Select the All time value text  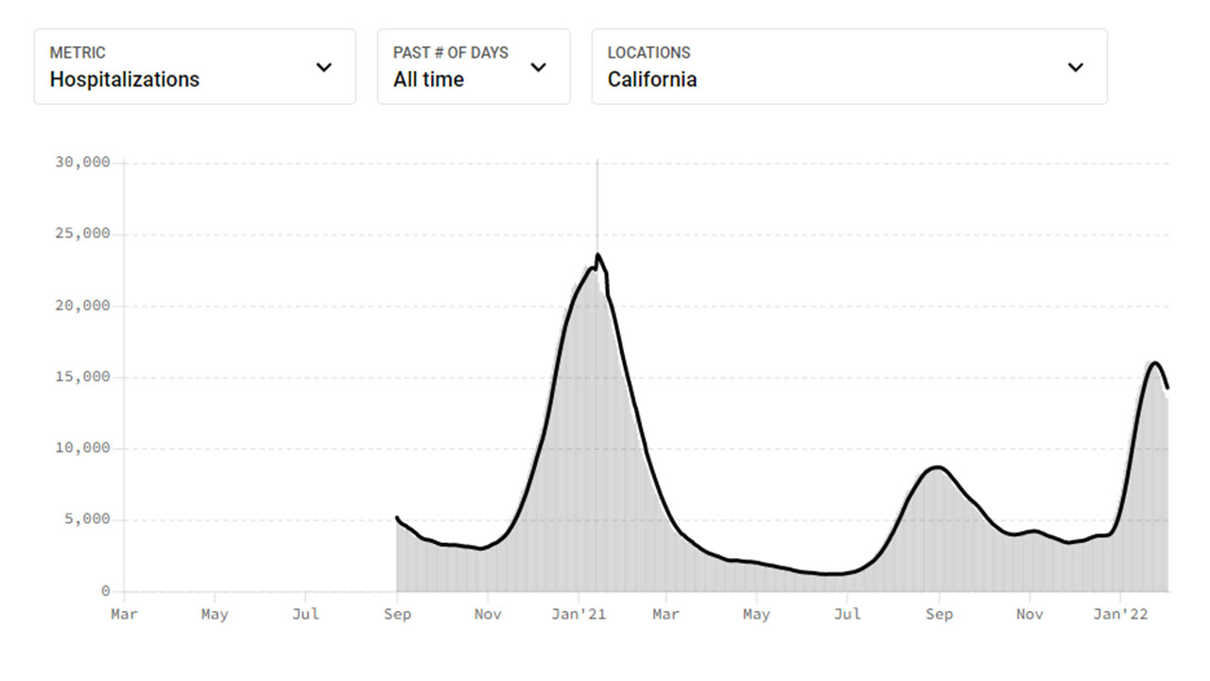[x=428, y=80]
